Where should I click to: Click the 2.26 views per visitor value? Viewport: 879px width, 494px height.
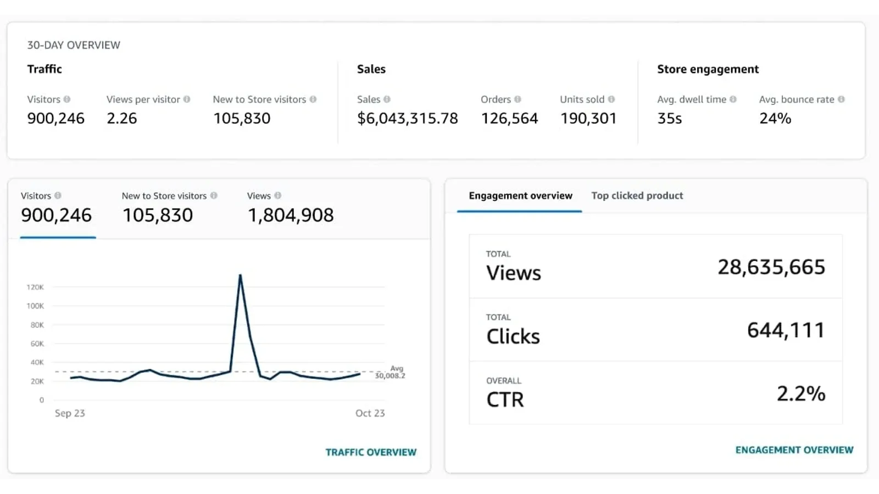click(122, 119)
